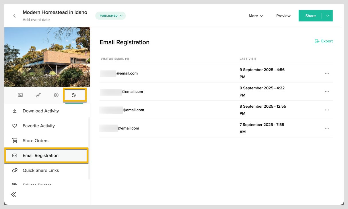The height and width of the screenshot is (209, 348).
Task: Open the Photos panel icon above the sidebar
Action: 20,95
